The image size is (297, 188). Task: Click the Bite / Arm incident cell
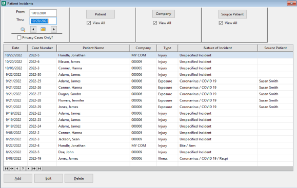click(x=188, y=145)
